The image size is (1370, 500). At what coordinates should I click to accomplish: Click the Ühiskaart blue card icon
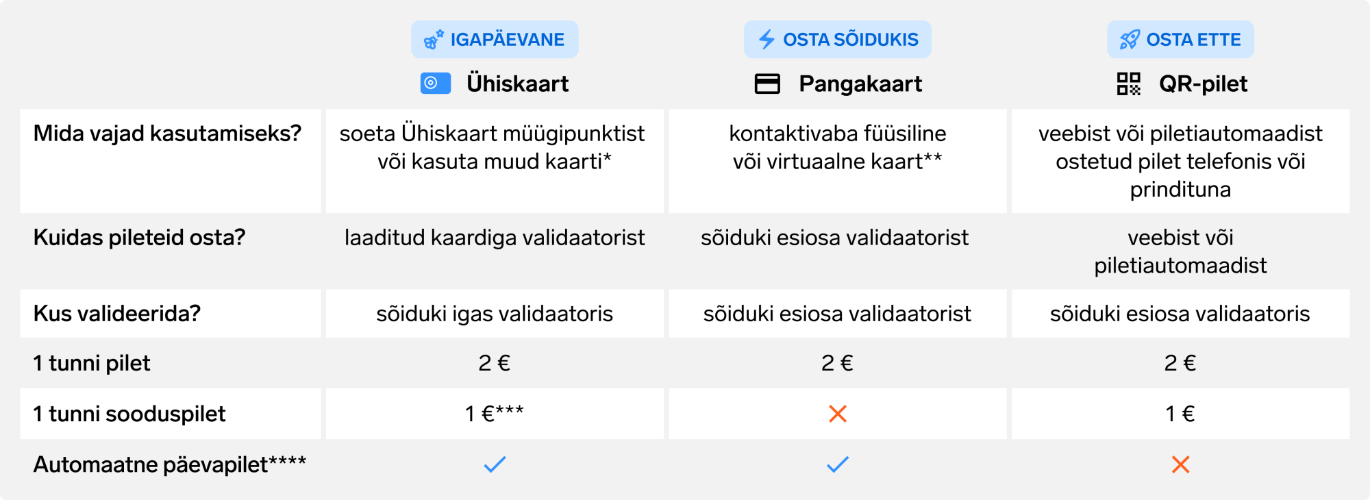pos(435,84)
